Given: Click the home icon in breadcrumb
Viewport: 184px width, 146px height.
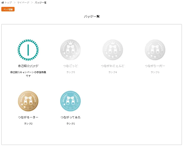Looking at the screenshot, I should [x=3, y=3].
